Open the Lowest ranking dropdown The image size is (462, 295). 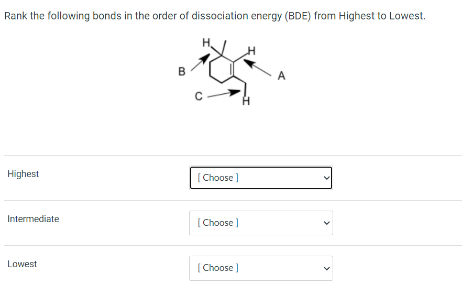[x=260, y=268]
